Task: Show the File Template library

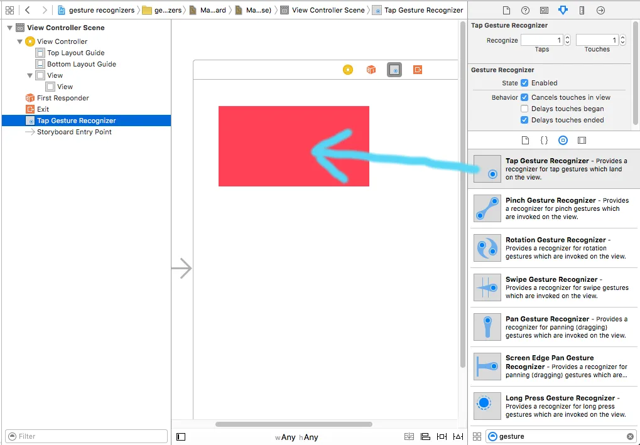Action: (x=525, y=141)
